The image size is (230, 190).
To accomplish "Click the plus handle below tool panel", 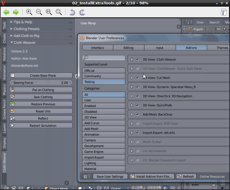I will 67,183.
